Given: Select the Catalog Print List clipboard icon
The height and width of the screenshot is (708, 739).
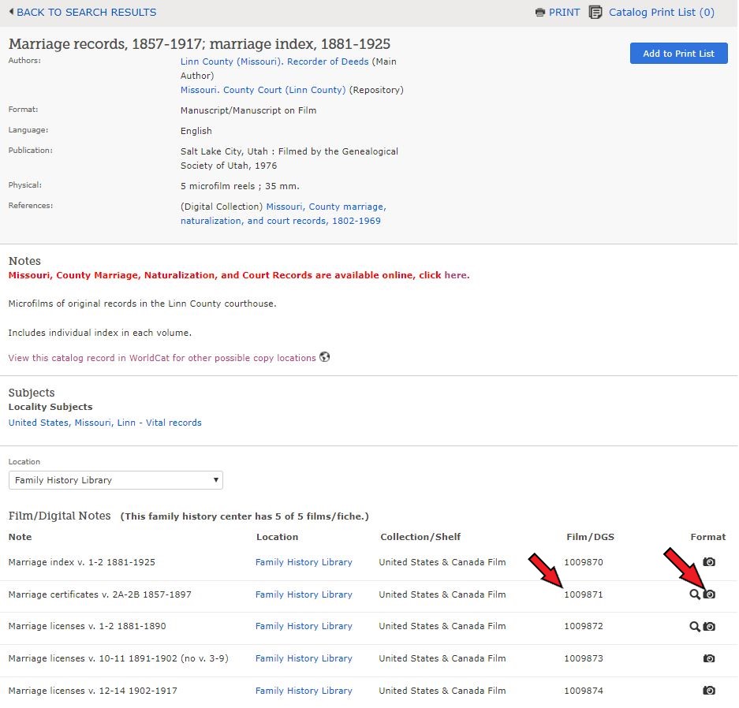Looking at the screenshot, I should click(595, 13).
